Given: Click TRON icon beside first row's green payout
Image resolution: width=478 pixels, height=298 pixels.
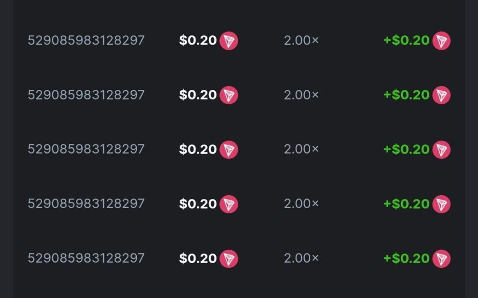Looking at the screenshot, I should tap(441, 41).
